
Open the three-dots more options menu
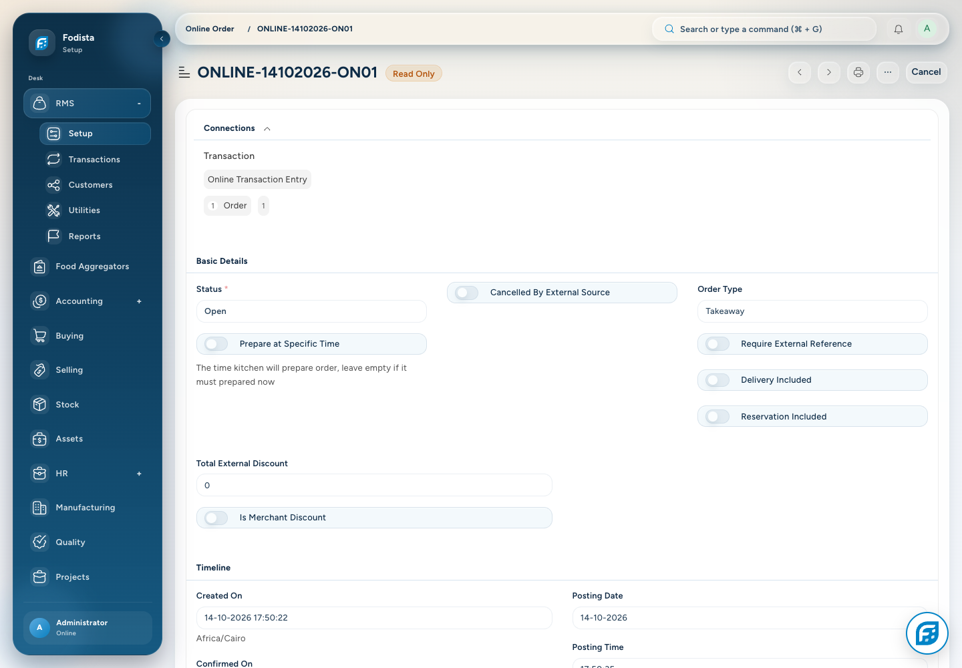tap(888, 72)
